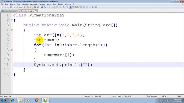
Task: Open the Edit menu
Action: pos(7,4)
